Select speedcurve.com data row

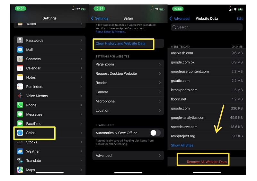[207, 127]
